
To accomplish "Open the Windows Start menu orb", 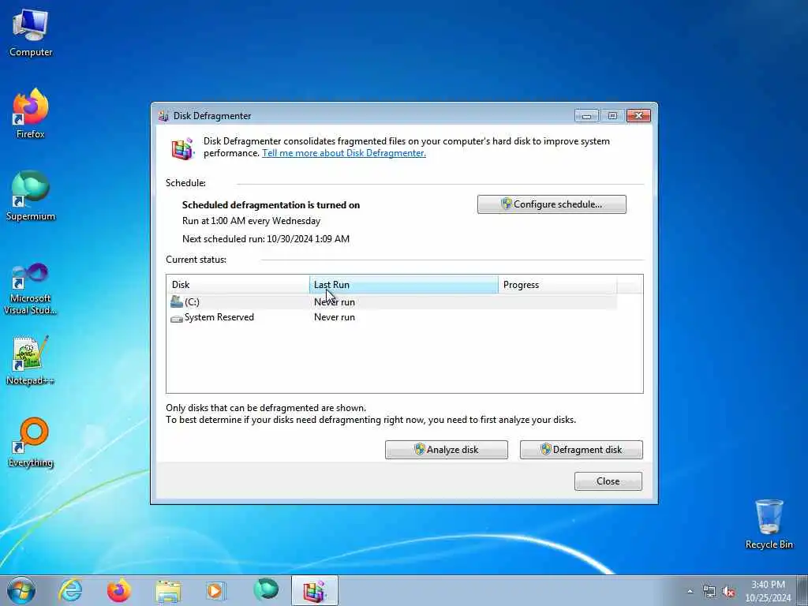I will 21,590.
